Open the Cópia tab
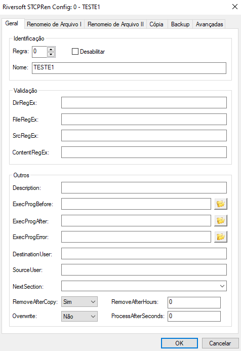The height and width of the screenshot is (351, 241). pos(156,24)
